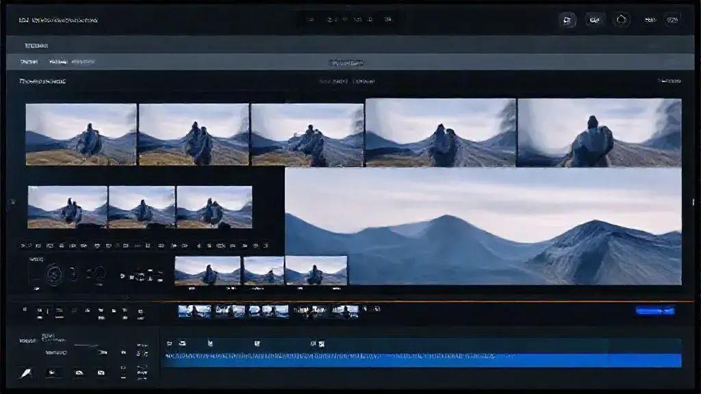Select the pen tool icon in the lower-left panel
Image resolution: width=701 pixels, height=394 pixels.
click(x=24, y=371)
